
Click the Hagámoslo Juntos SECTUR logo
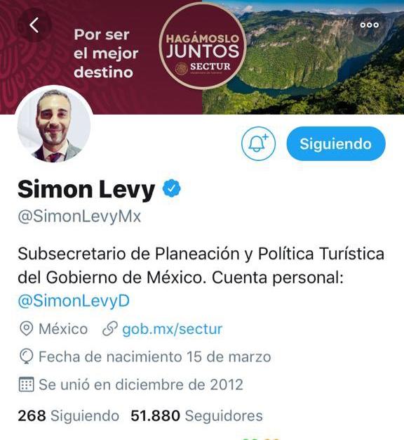pos(203,46)
